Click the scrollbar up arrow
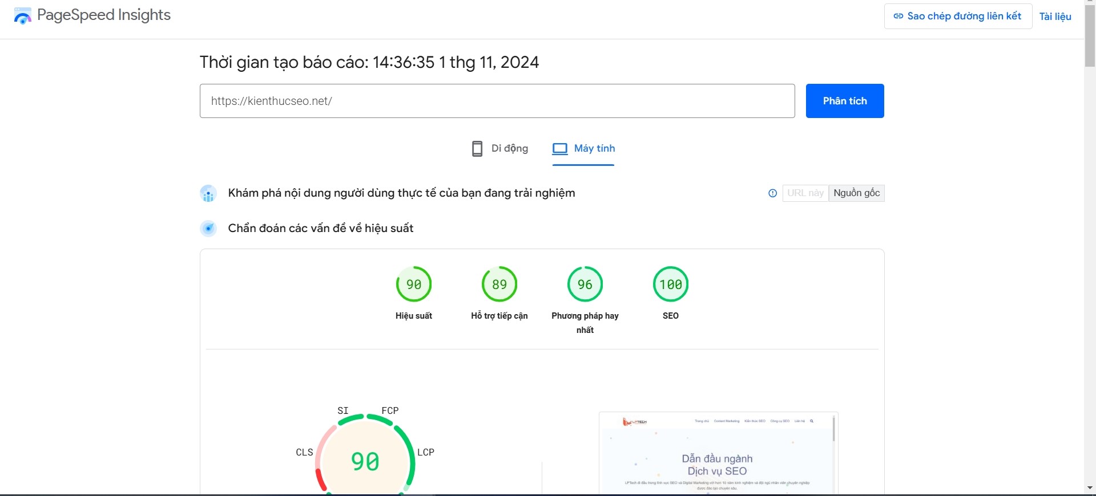The height and width of the screenshot is (496, 1096). click(1090, 2)
